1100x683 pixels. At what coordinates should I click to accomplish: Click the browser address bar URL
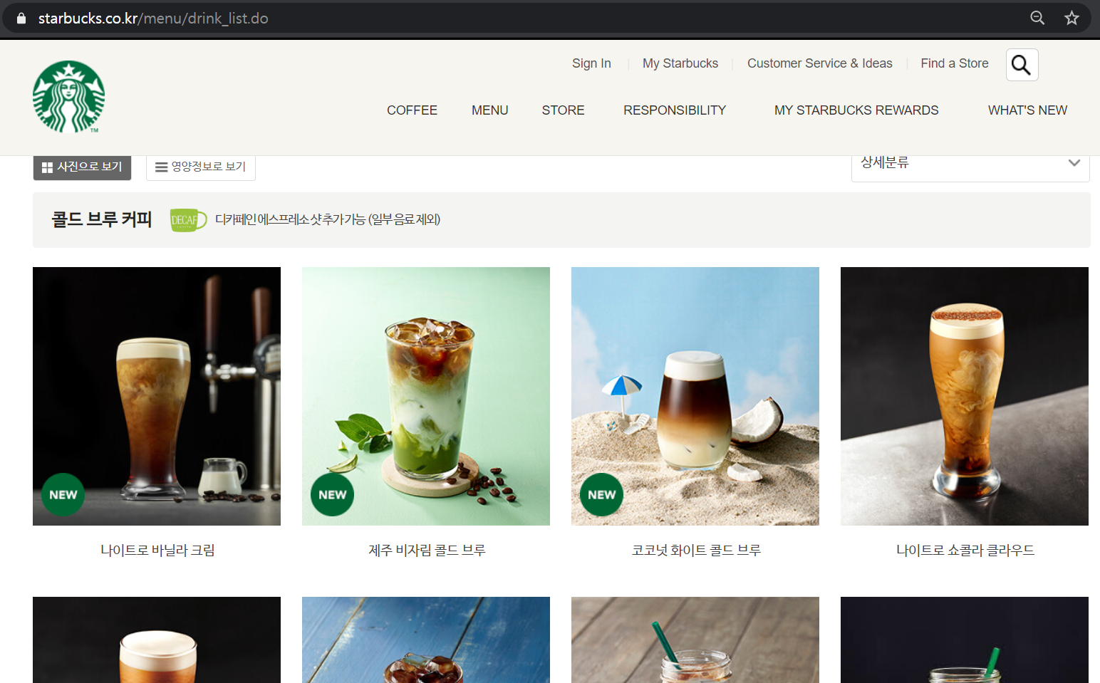[153, 19]
